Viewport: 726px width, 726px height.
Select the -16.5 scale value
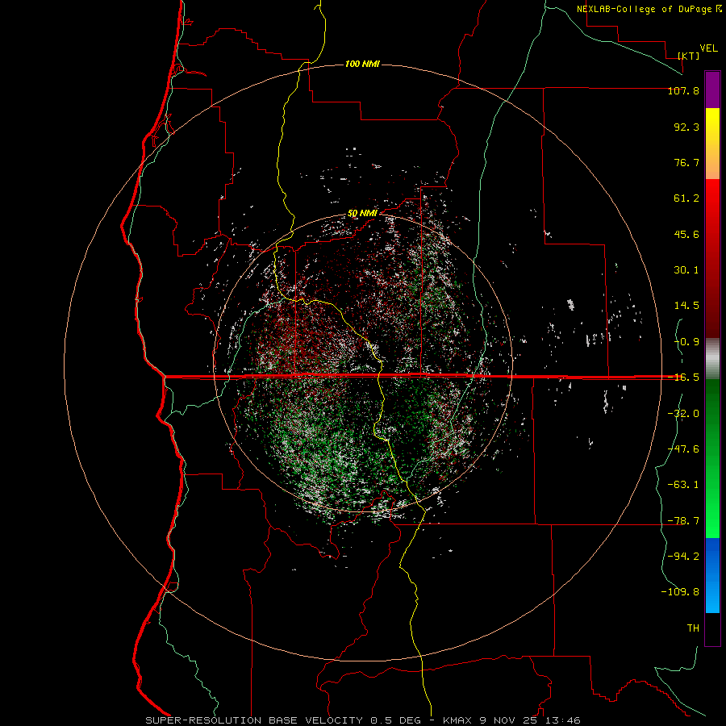(x=683, y=378)
